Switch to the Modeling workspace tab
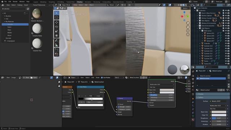Viewport: 231px width, 130px height. coord(43,2)
